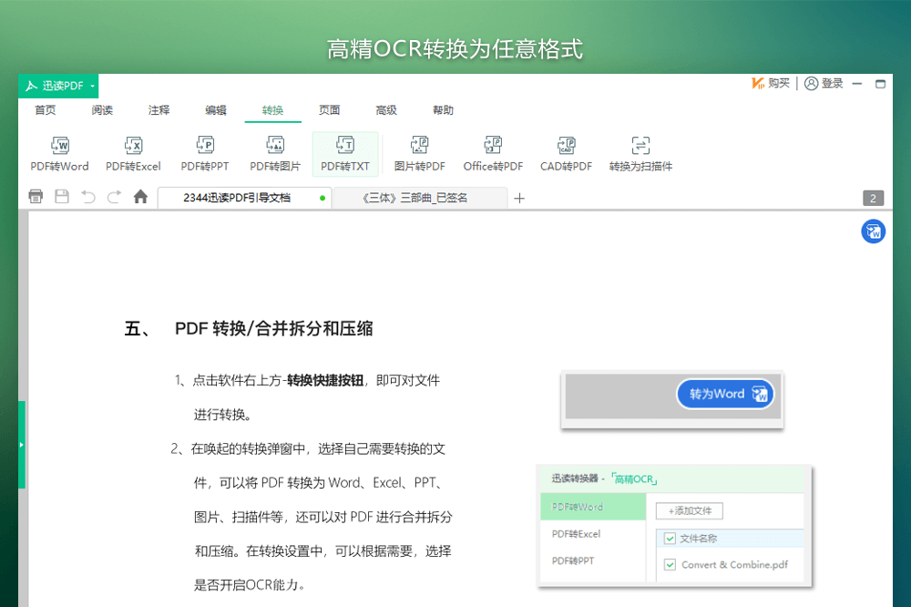The width and height of the screenshot is (911, 607).
Task: Expand the left sidebar panel arrow
Action: point(21,444)
